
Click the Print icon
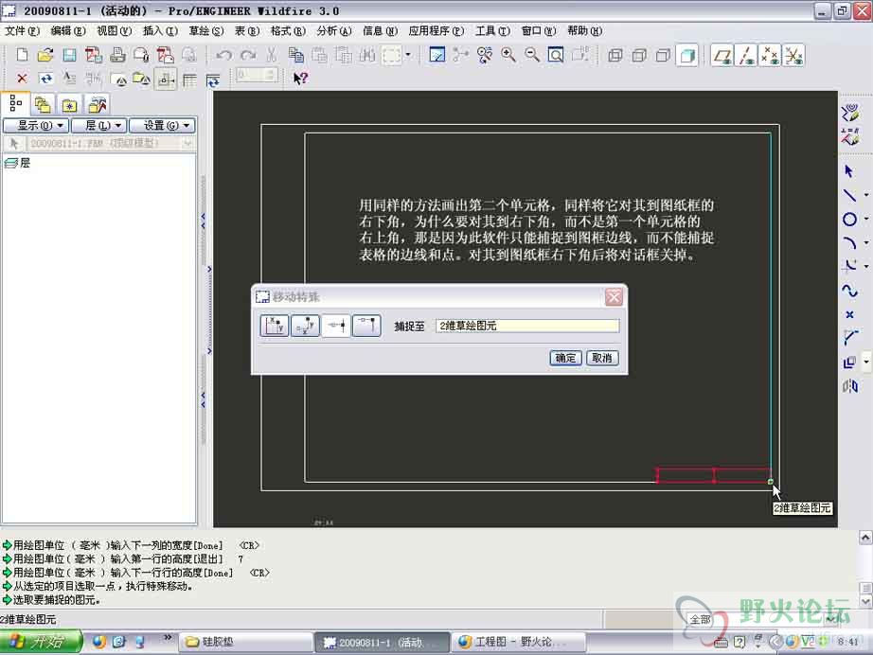point(117,55)
